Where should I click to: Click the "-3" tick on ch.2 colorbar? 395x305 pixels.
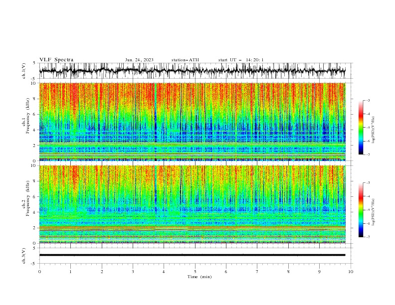[368, 183]
